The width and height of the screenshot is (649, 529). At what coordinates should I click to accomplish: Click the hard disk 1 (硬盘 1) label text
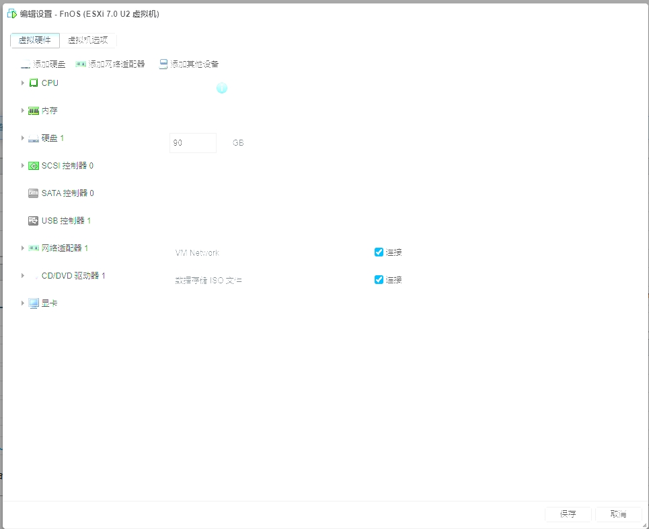[x=52, y=138]
